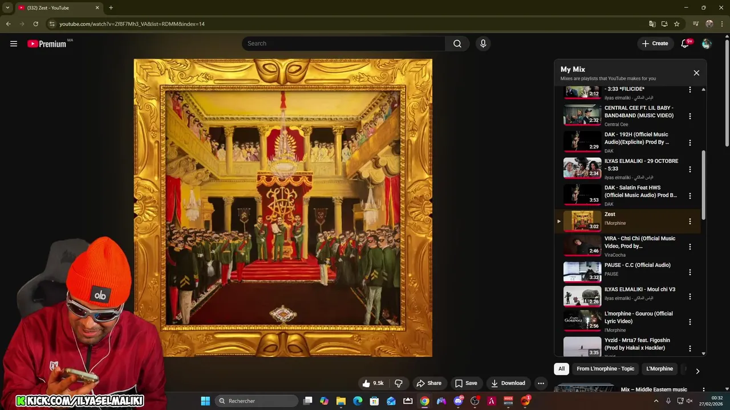The height and width of the screenshot is (410, 730).
Task: Open Microsoft Edge from taskbar
Action: coord(358,401)
